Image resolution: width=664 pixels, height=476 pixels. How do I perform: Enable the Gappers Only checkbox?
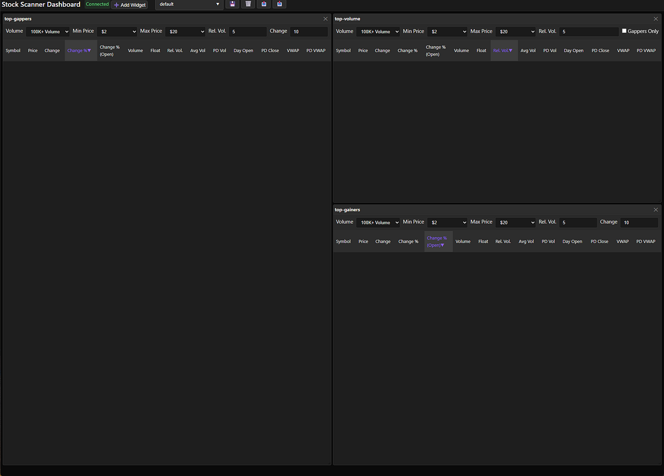tap(625, 32)
